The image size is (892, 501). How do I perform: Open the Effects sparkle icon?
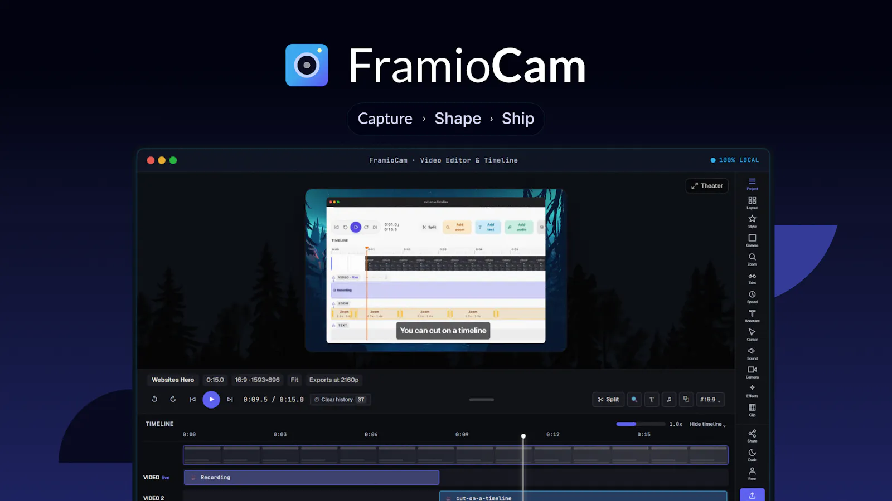click(x=752, y=391)
